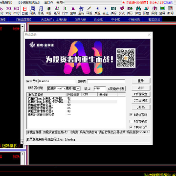Switch to the 30-minute chart icon
Screen dimensions: 176x176
8,10
